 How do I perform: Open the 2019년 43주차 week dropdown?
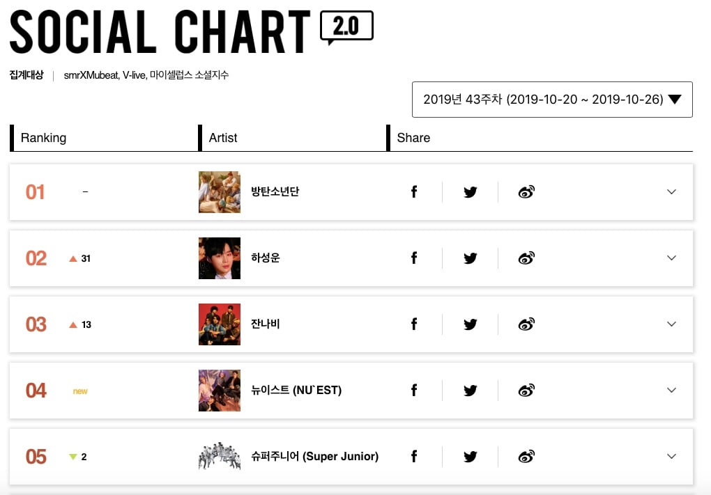(552, 100)
